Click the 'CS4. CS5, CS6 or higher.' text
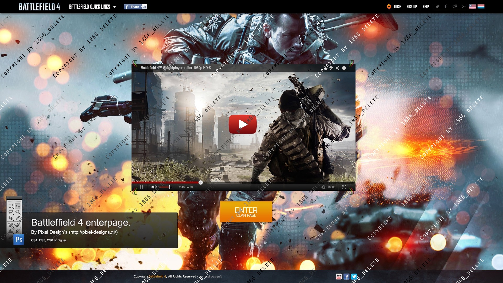 coord(49,240)
